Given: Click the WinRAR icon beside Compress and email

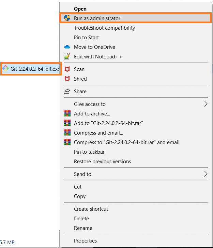Looking at the screenshot, I should click(67, 133).
